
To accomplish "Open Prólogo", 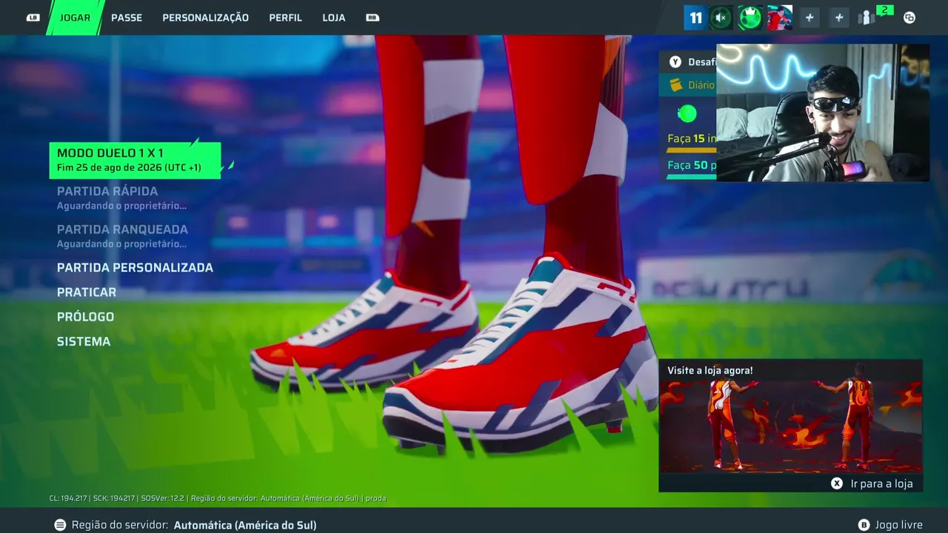I will click(x=85, y=317).
